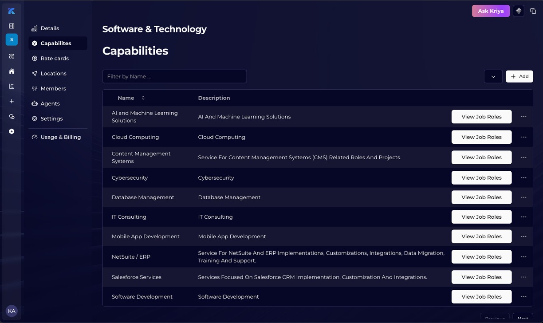Click the home icon in the left sidebar
The width and height of the screenshot is (543, 323).
(x=12, y=71)
